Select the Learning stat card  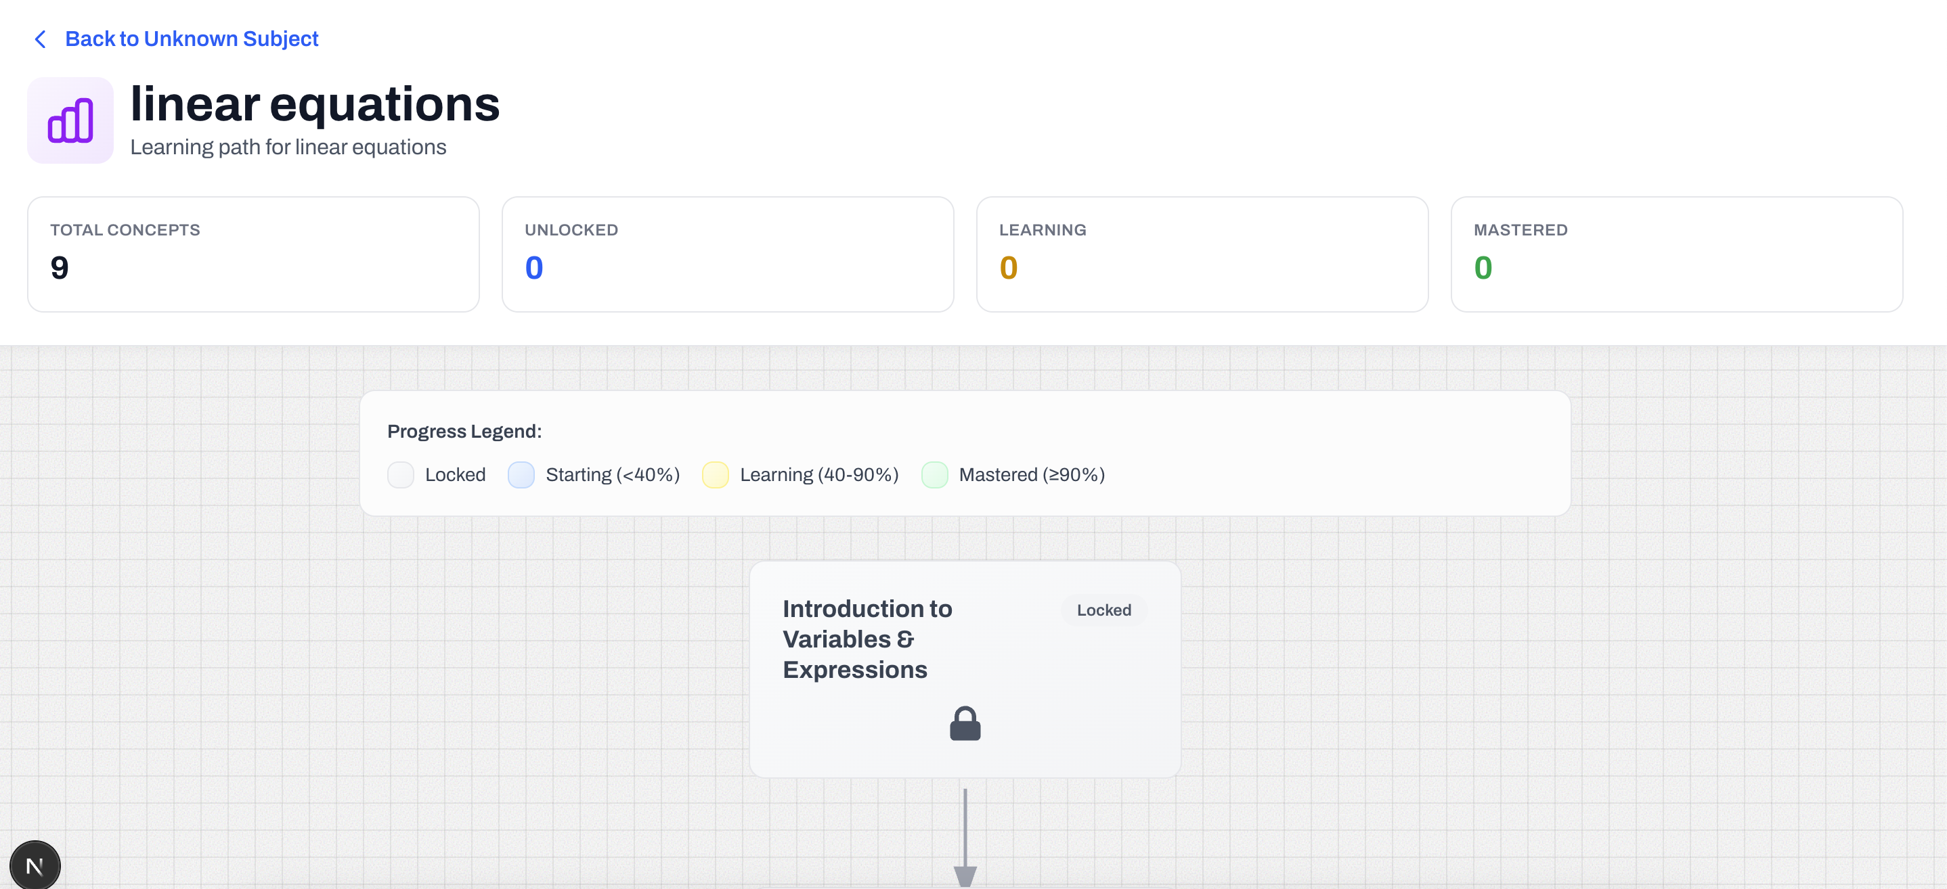click(x=1202, y=254)
